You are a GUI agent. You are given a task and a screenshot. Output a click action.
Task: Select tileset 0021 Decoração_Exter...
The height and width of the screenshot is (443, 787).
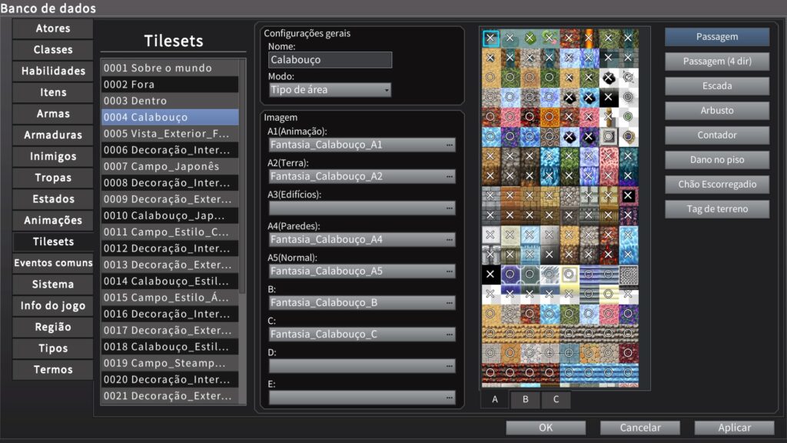[x=170, y=396]
